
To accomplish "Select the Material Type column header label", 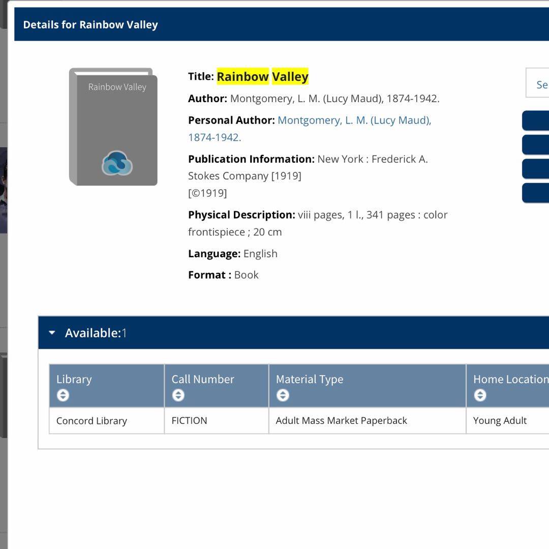I will tap(310, 379).
